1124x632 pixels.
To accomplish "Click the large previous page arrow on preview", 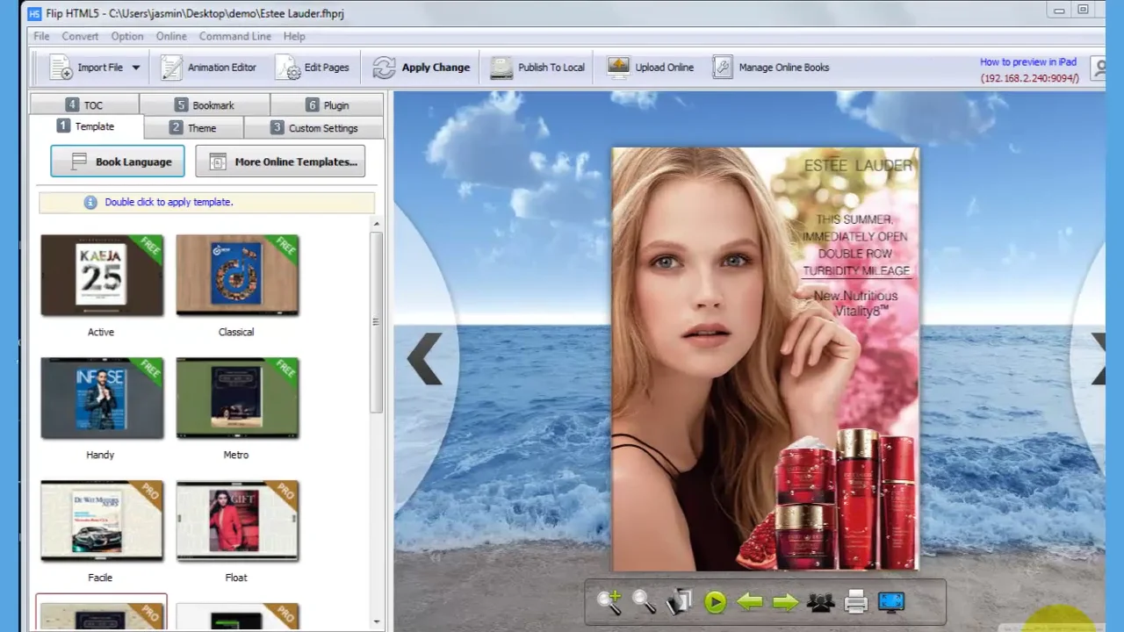I will click(x=425, y=358).
